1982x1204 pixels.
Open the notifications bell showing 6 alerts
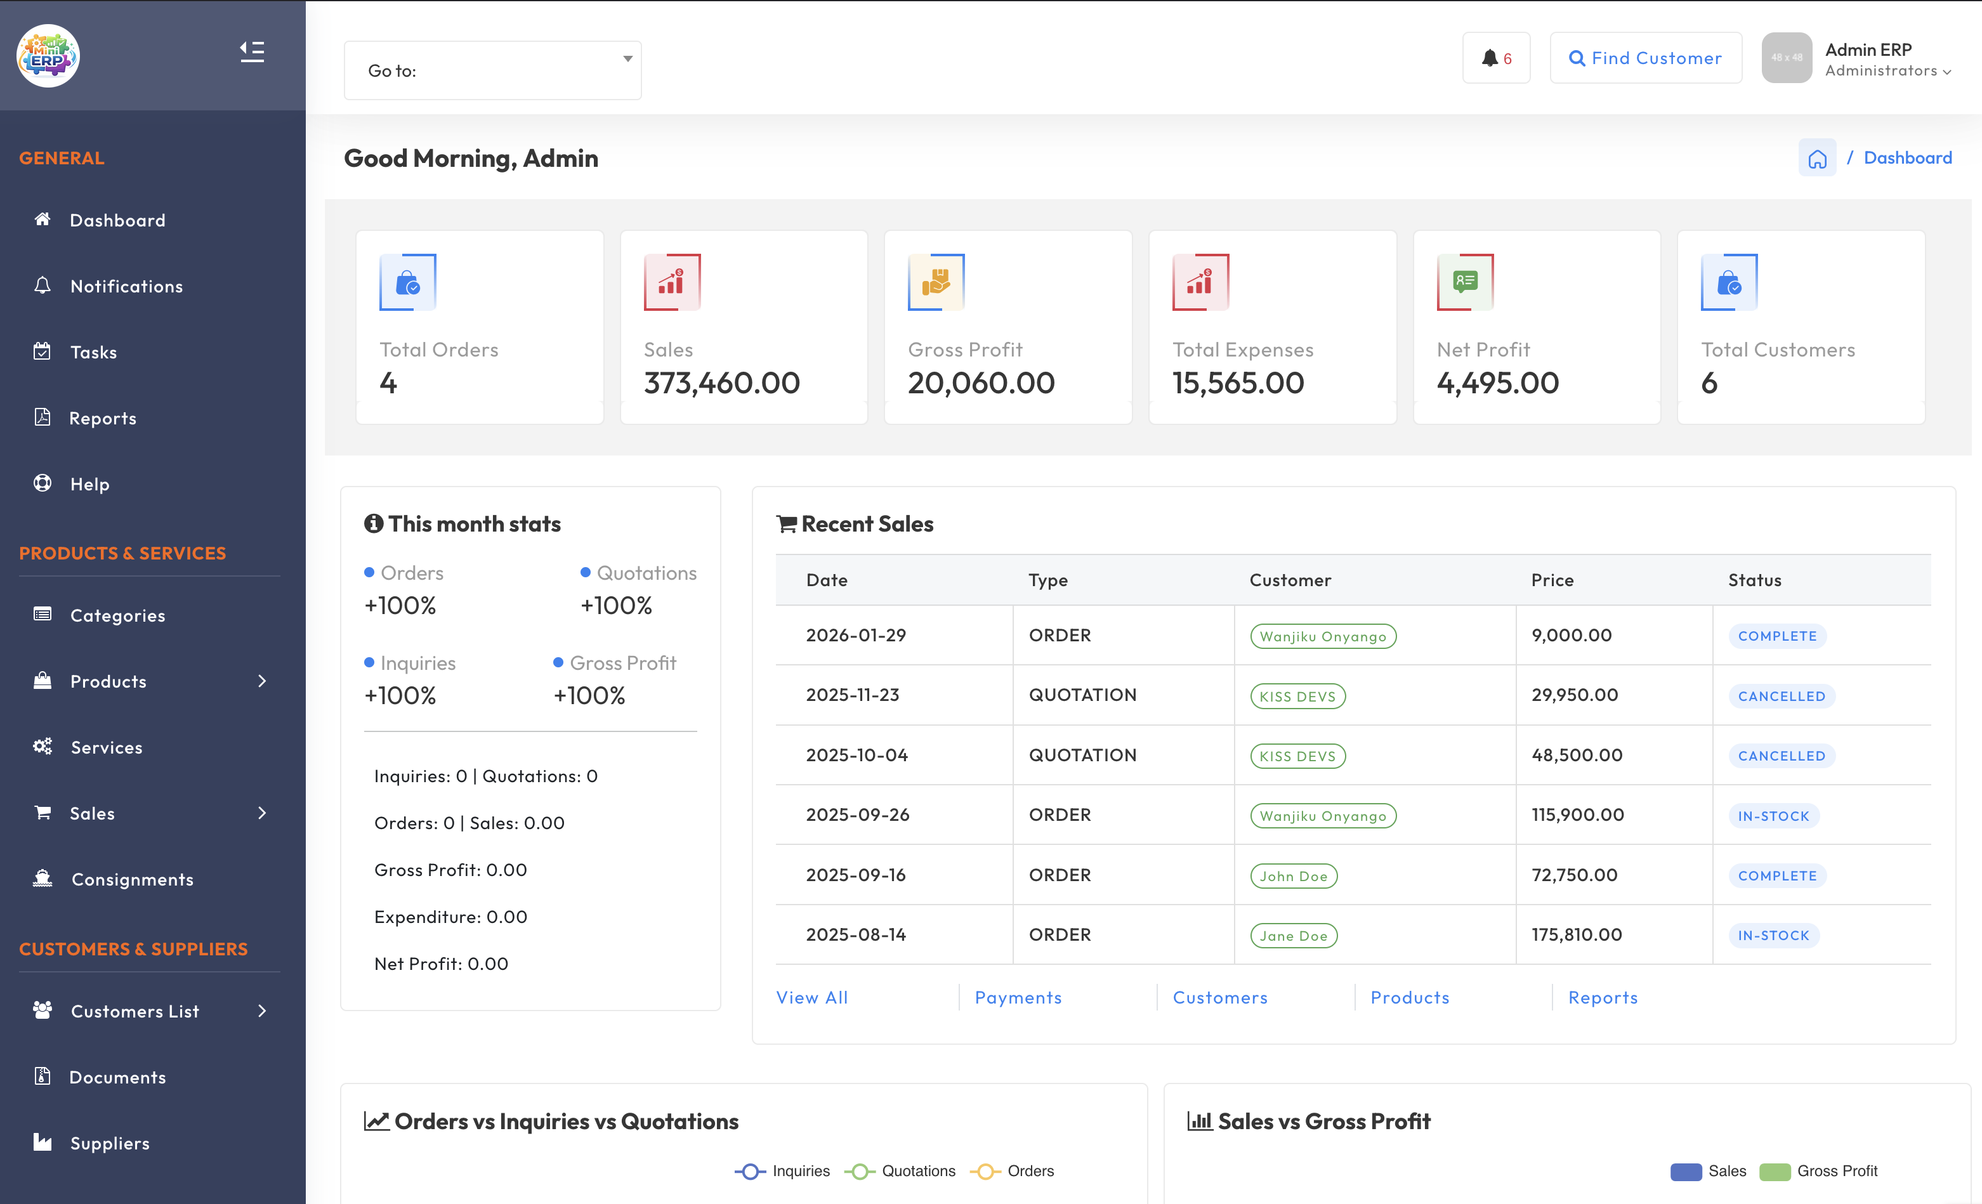(x=1495, y=58)
